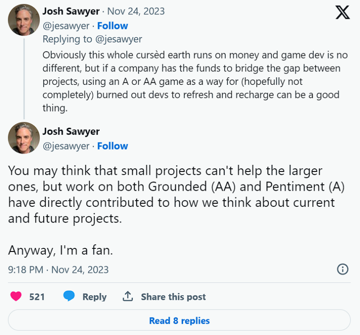
Task: Click Follow in the parent tweet header
Action: pyautogui.click(x=113, y=26)
